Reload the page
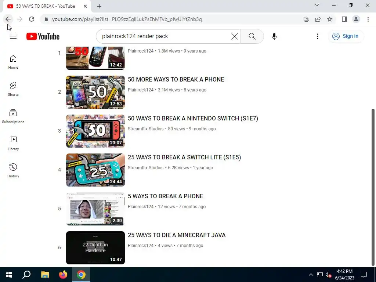This screenshot has height=282, width=376. point(32,19)
